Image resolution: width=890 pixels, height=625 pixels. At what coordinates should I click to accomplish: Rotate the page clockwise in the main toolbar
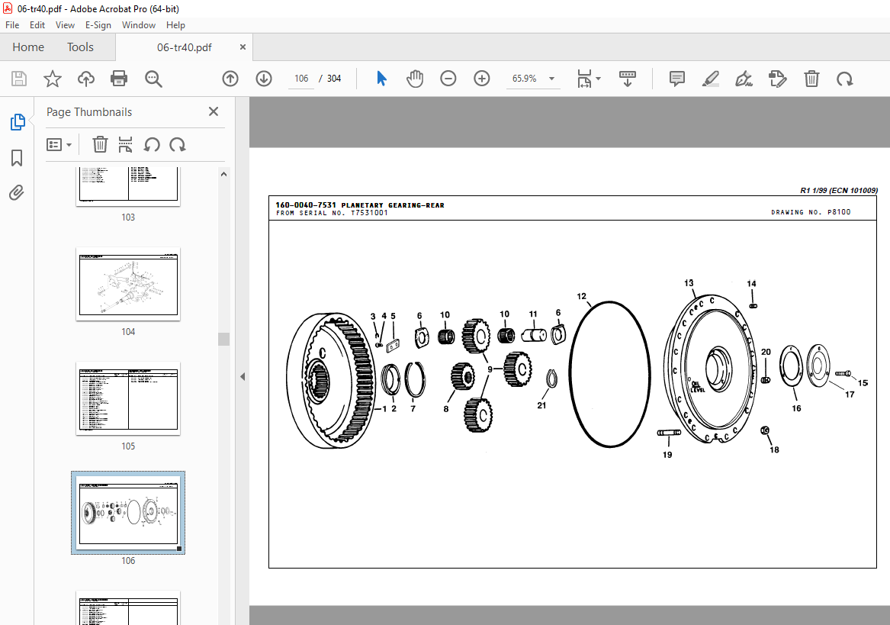point(844,79)
